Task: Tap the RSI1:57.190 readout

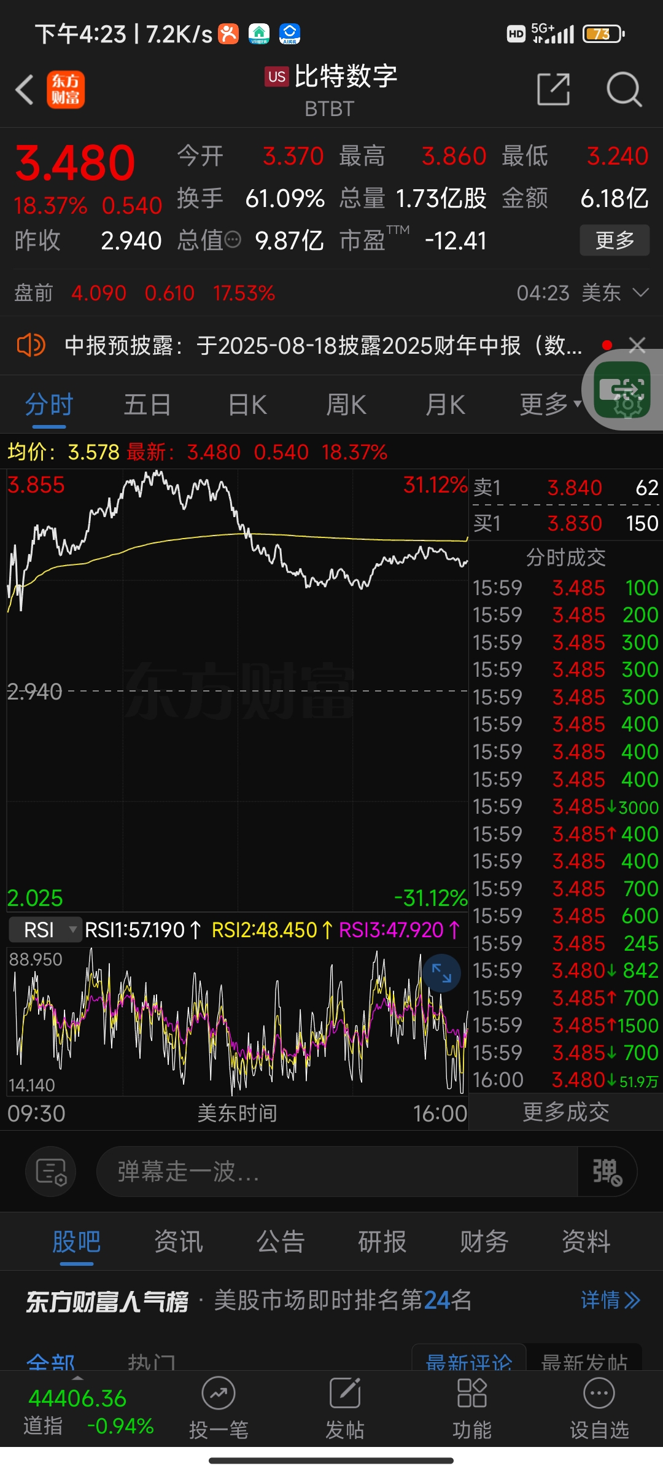Action: pyautogui.click(x=142, y=930)
